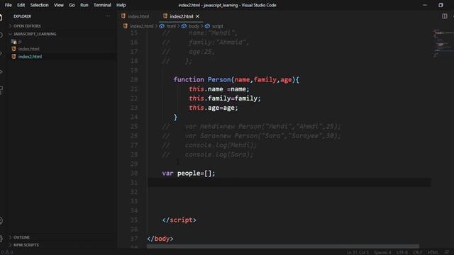Click line number 30 in gutter
Screen dimensions: 454x255
[134, 173]
